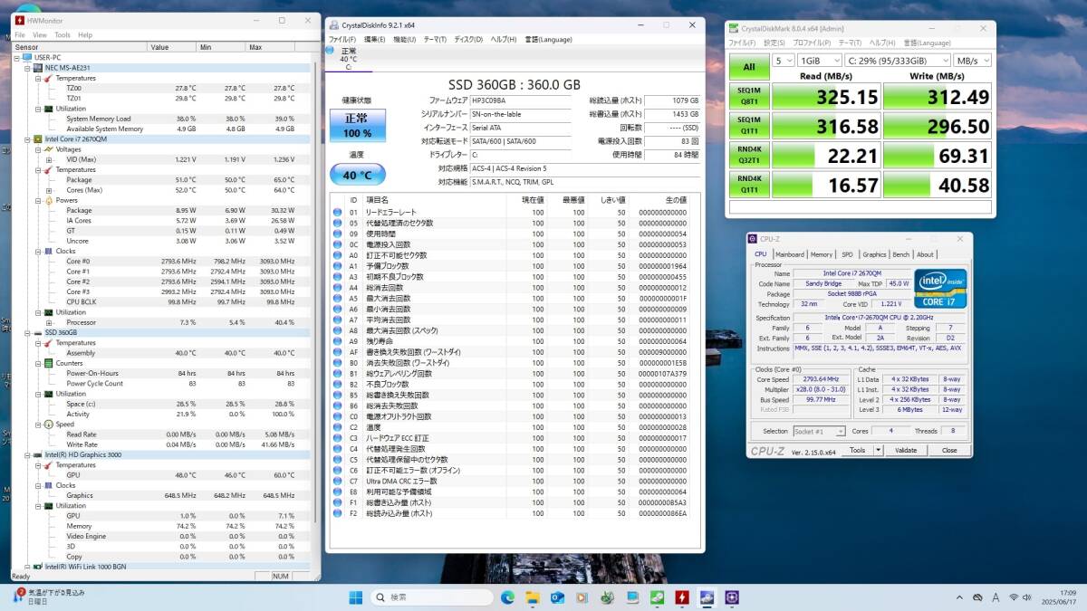1087x611 pixels.
Task: Open the unit dropdown showing MB/s
Action: click(972, 61)
